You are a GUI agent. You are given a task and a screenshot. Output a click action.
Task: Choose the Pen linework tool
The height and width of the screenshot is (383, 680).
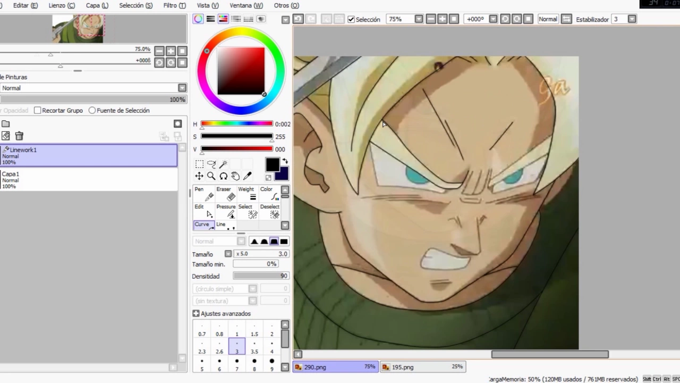(203, 194)
